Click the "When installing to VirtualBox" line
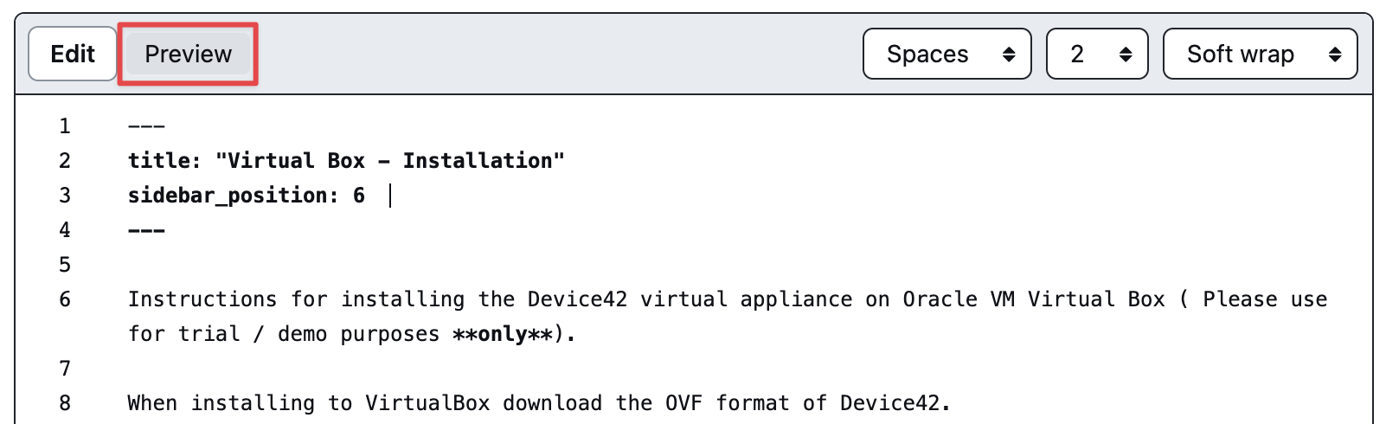This screenshot has width=1386, height=424. point(538,403)
